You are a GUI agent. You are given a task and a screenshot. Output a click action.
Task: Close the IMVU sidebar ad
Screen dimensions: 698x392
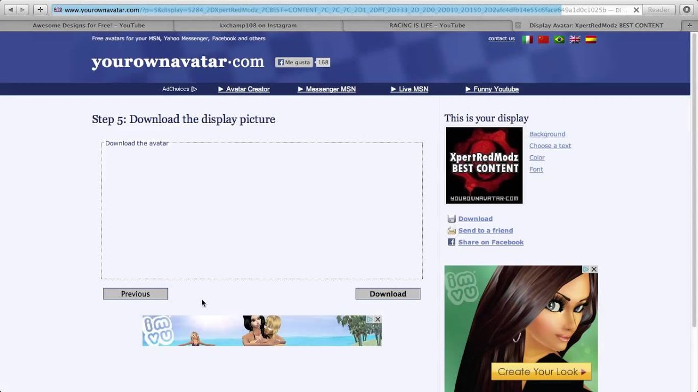click(594, 269)
